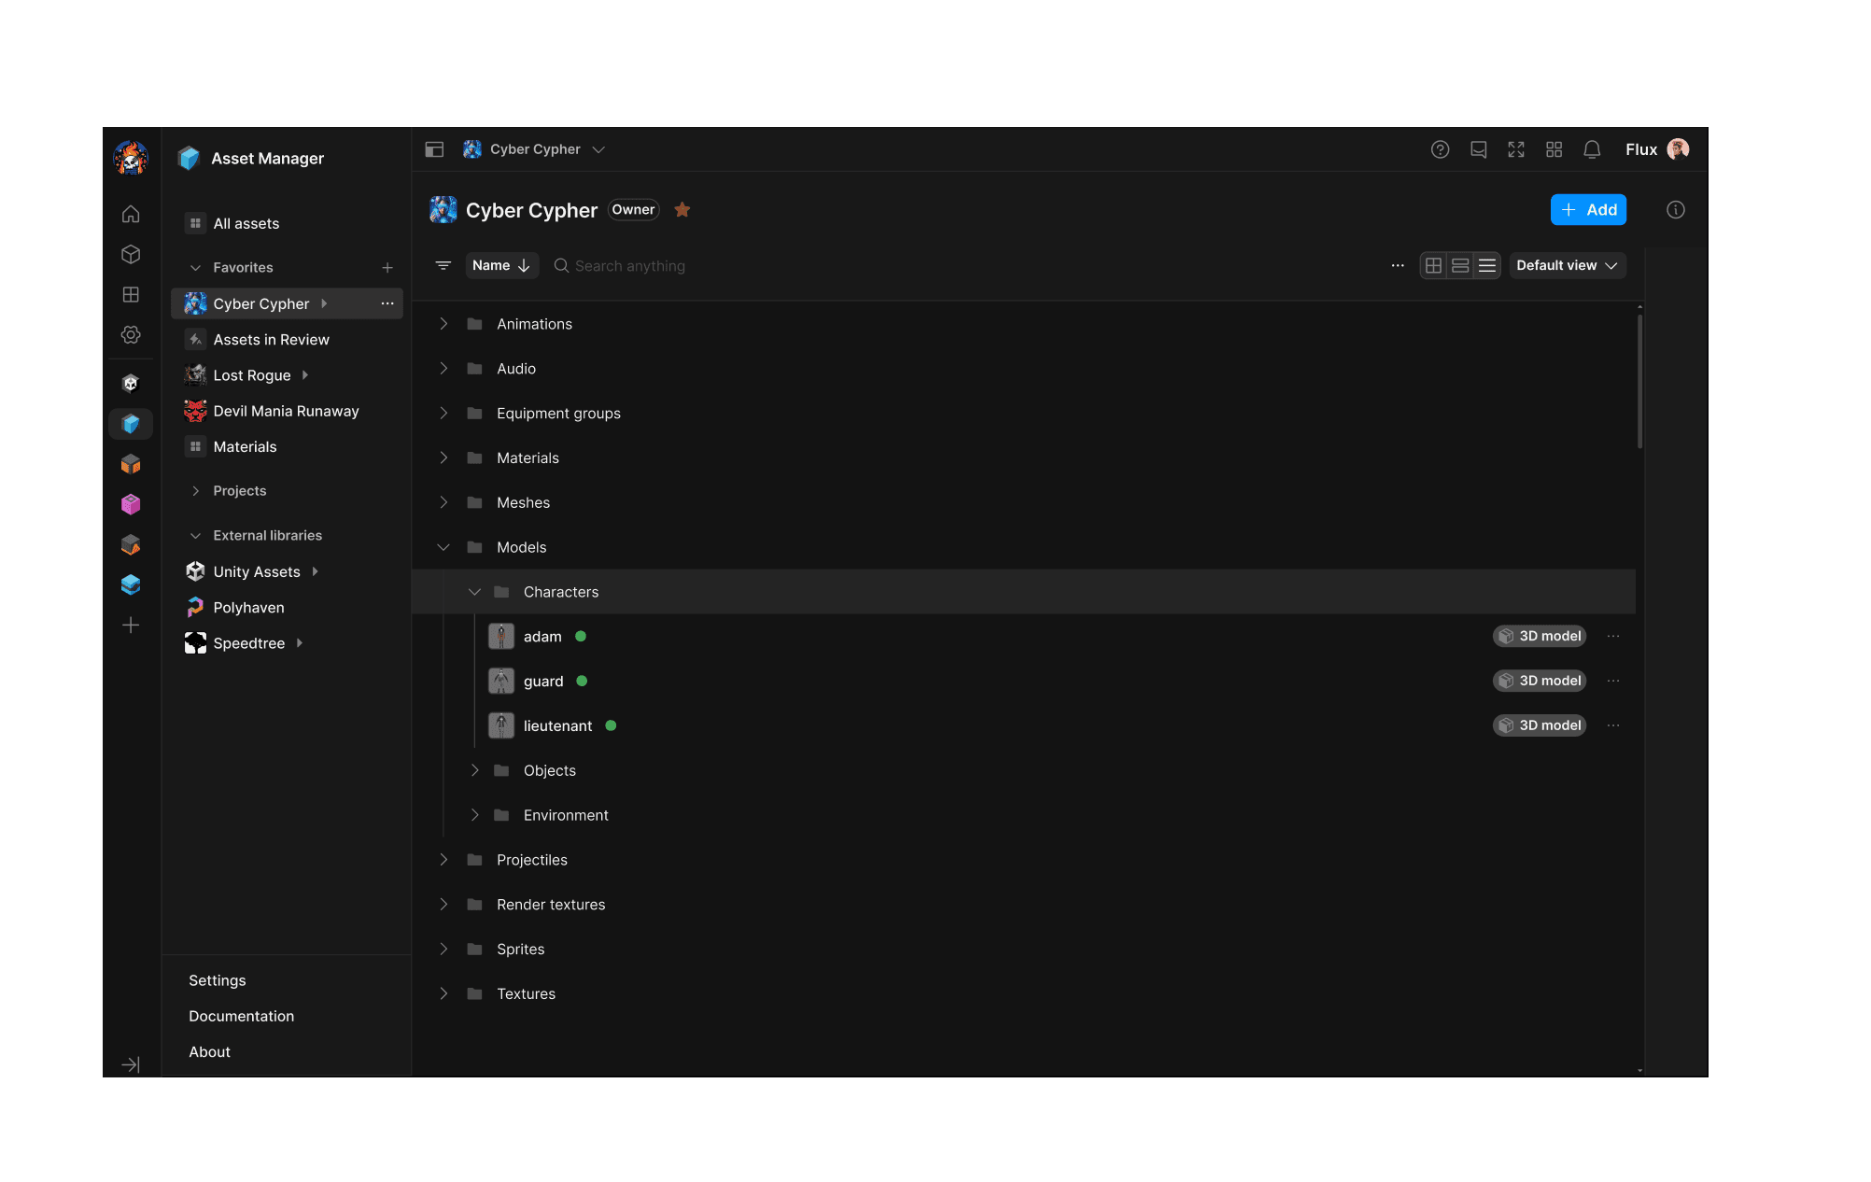Open the Help question mark icon
This screenshot has height=1182, width=1871.
(1440, 149)
